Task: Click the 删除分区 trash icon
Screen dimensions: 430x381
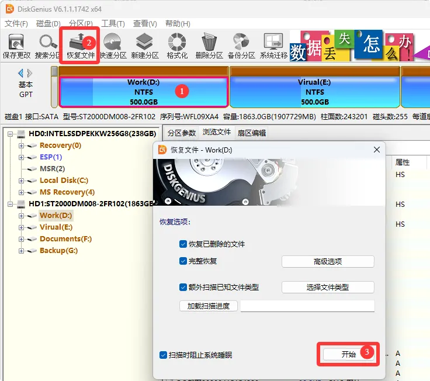Action: coord(209,41)
